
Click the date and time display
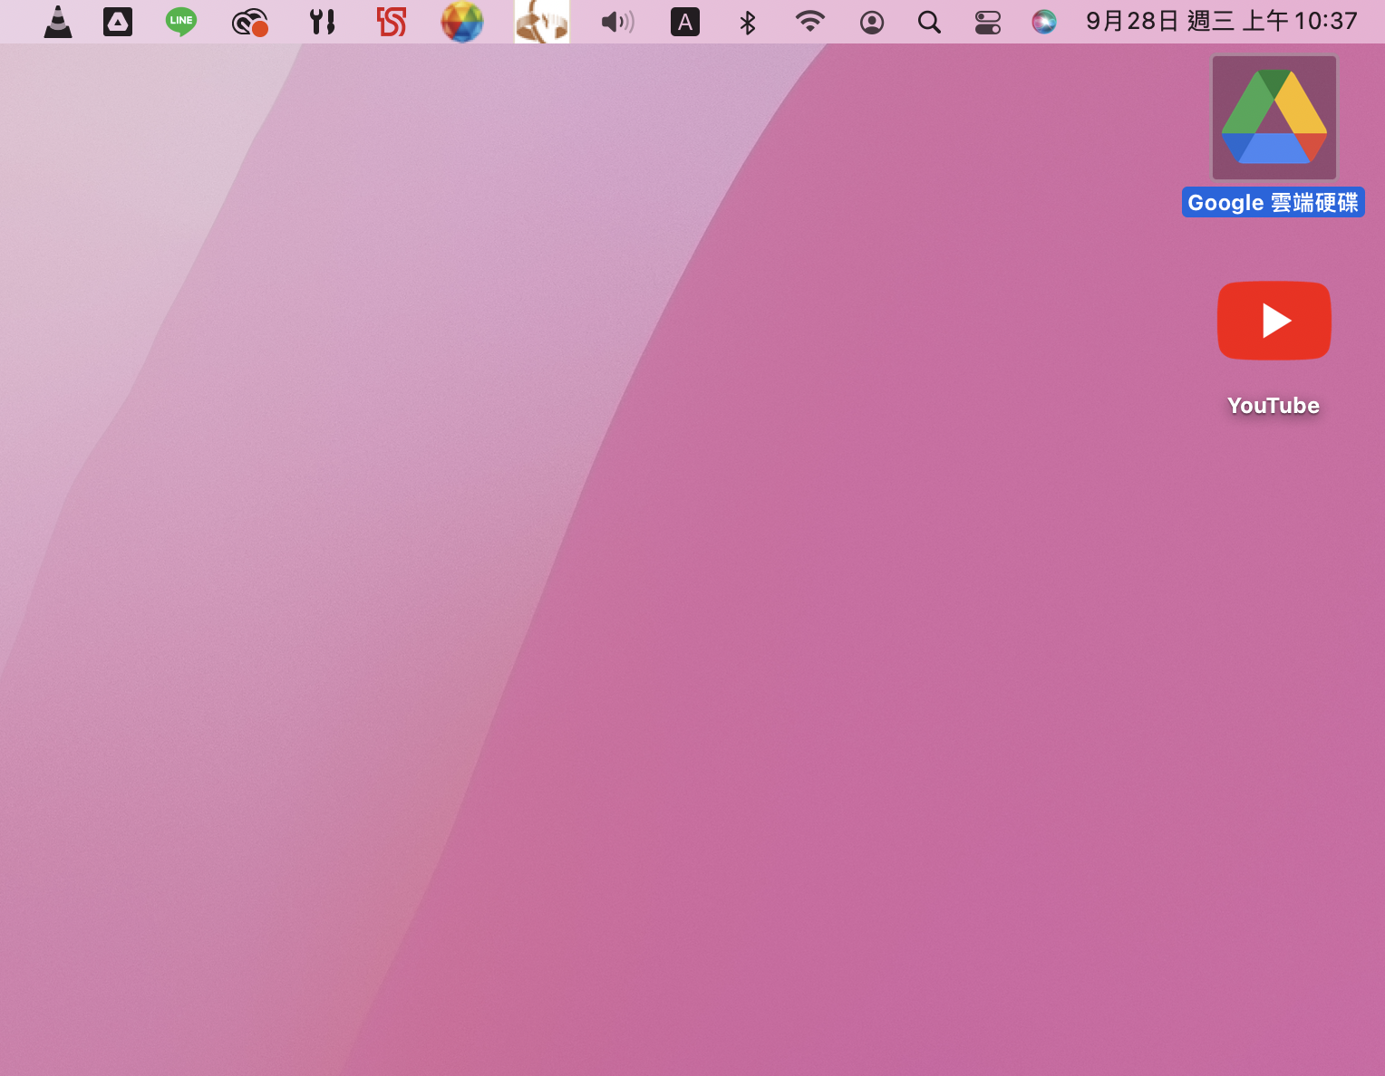click(x=1222, y=22)
